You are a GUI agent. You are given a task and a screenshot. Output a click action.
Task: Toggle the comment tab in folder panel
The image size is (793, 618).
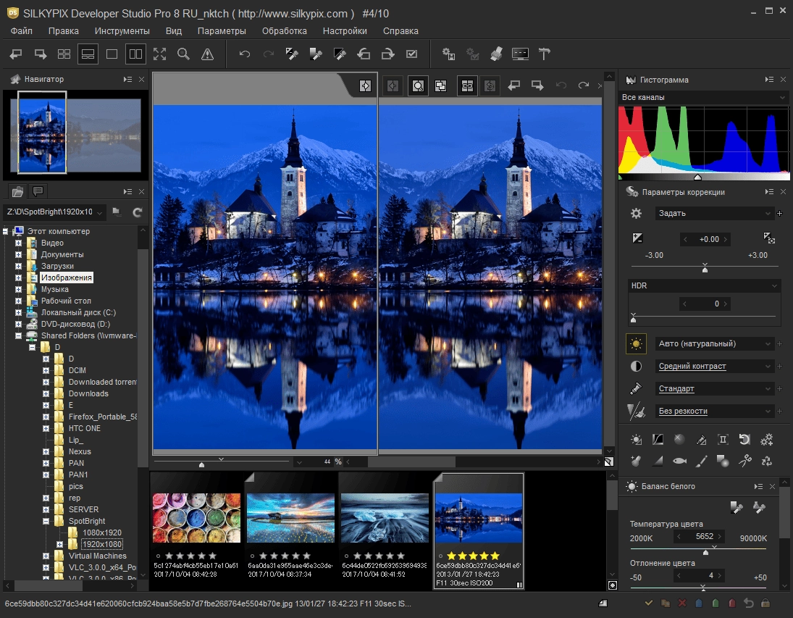point(38,191)
